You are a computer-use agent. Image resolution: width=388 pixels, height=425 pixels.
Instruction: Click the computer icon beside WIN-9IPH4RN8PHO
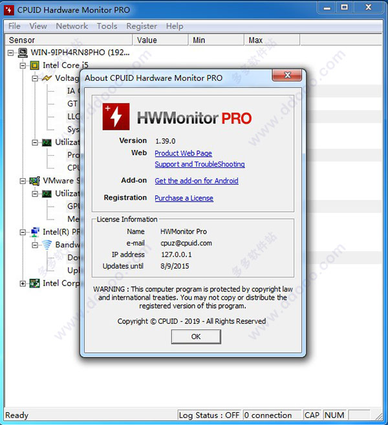[23, 52]
